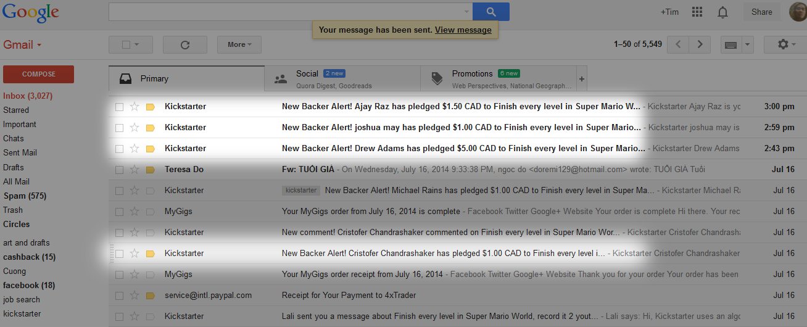Open the All Mail folder

click(17, 182)
